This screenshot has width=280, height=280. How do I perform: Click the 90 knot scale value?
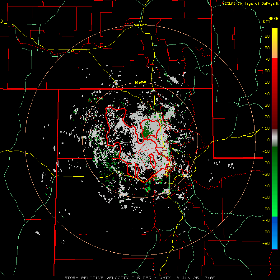click(267, 36)
